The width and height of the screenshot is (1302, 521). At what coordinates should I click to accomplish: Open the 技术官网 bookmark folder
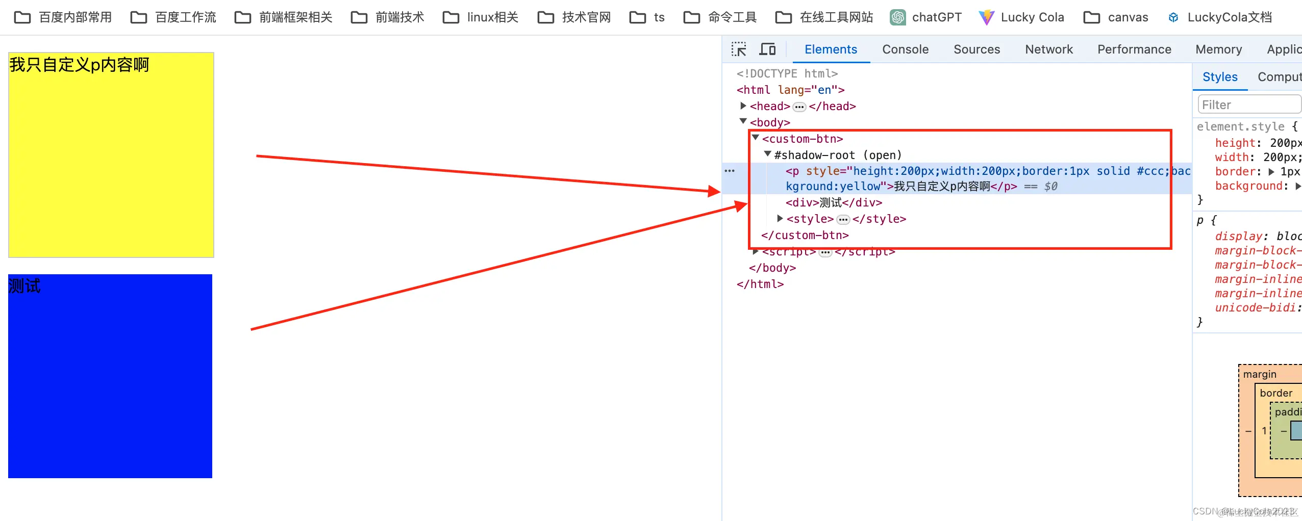574,17
